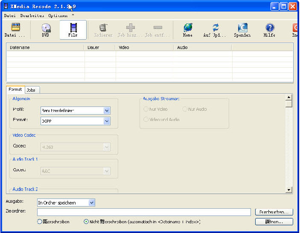The image size is (300, 233).
Task: Open the Datei menu
Action: pos(9,15)
